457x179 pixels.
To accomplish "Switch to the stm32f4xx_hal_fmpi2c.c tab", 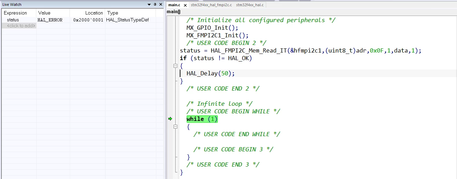I will [211, 5].
